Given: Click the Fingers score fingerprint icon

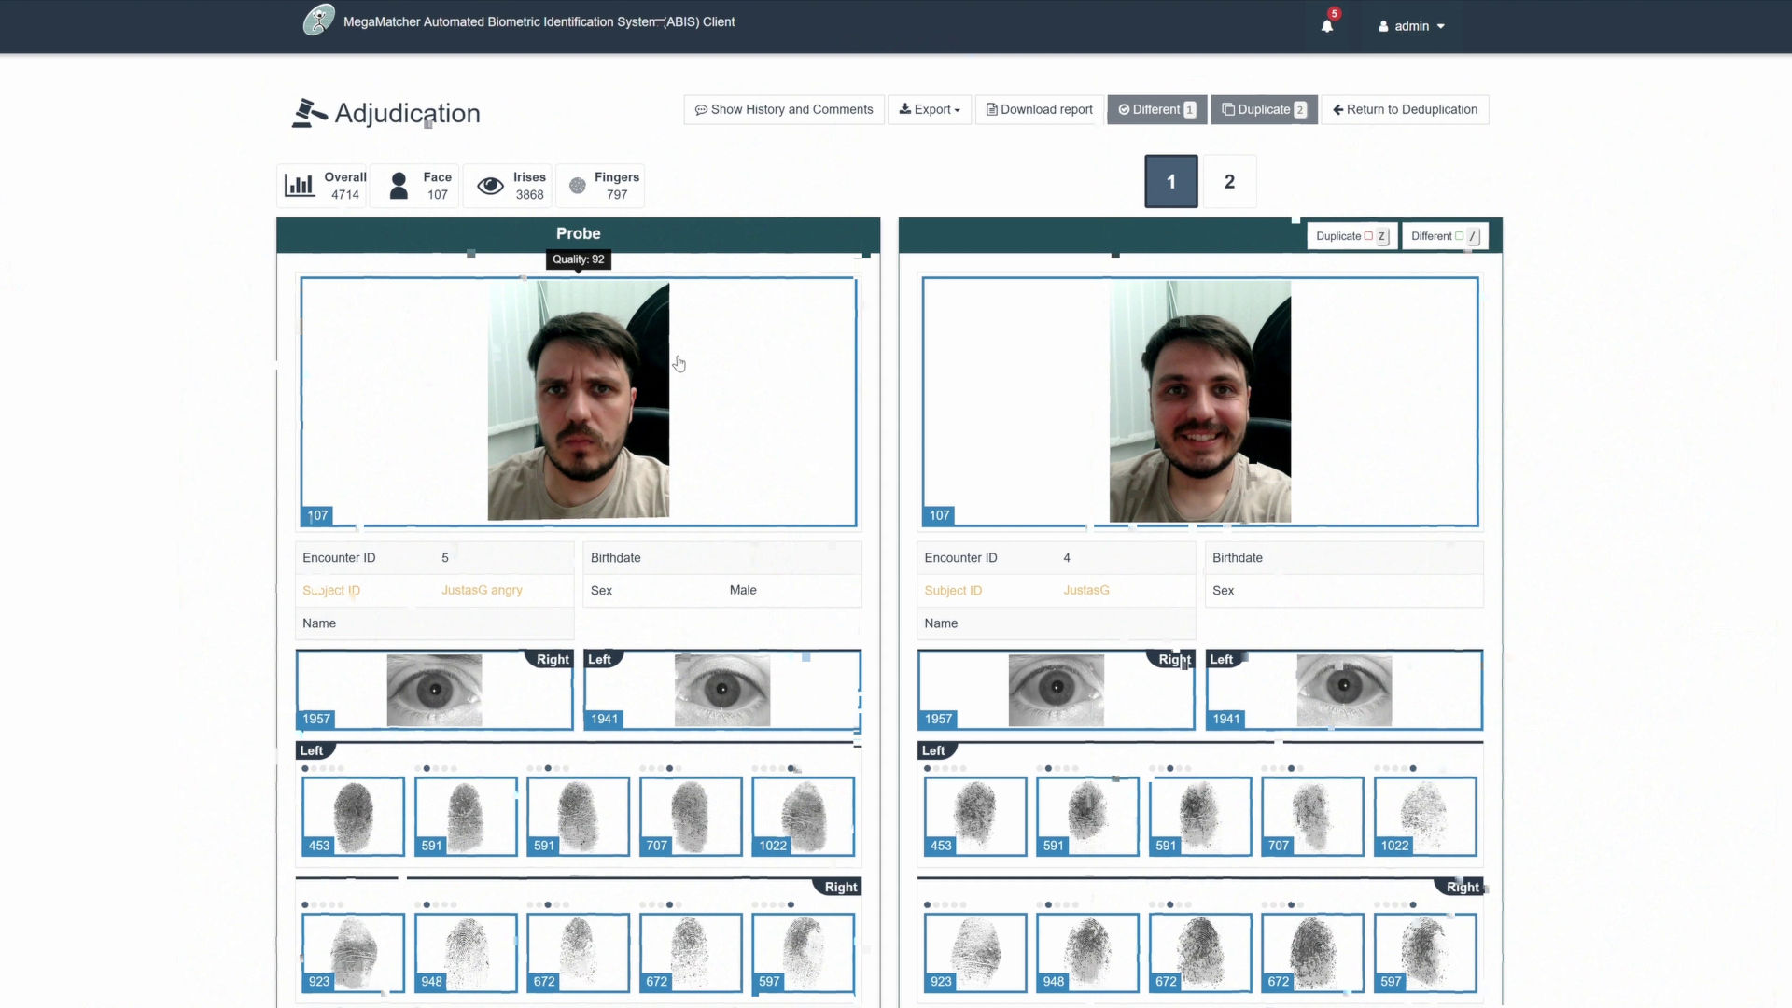Looking at the screenshot, I should tap(578, 186).
